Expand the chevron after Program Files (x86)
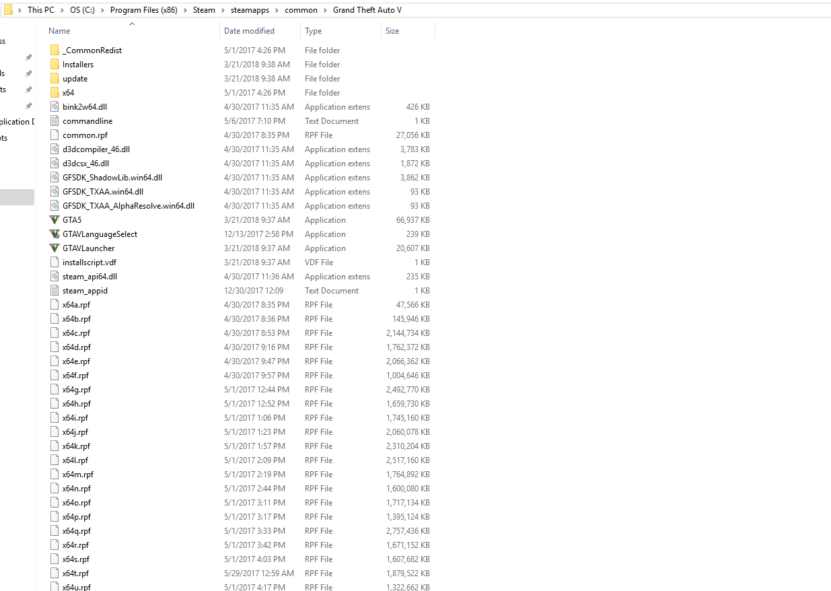Image resolution: width=831 pixels, height=591 pixels. point(185,10)
